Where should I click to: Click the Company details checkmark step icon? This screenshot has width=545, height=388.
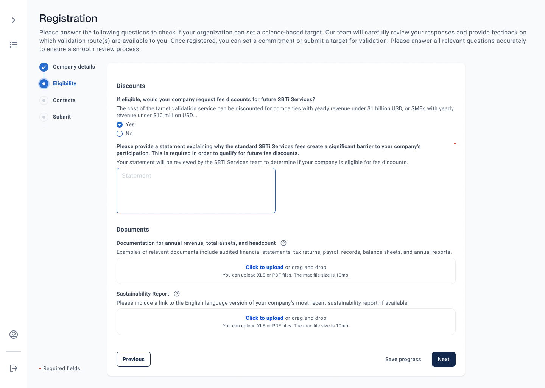point(44,67)
